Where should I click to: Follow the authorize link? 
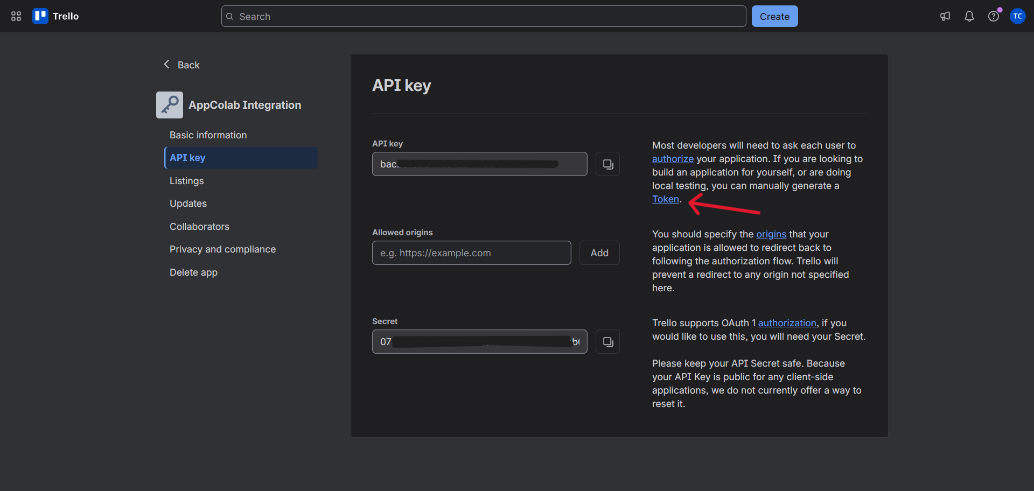[673, 159]
